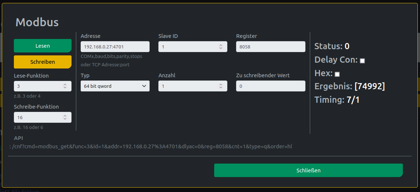
Task: Click the Ergebnis result value 74992
Action: [370, 86]
